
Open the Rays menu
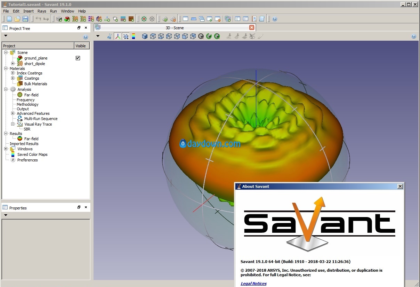42,11
